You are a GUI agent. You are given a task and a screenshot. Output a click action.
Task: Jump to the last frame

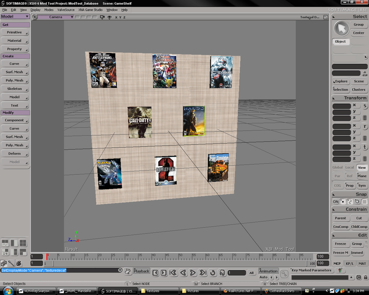(x=203, y=273)
